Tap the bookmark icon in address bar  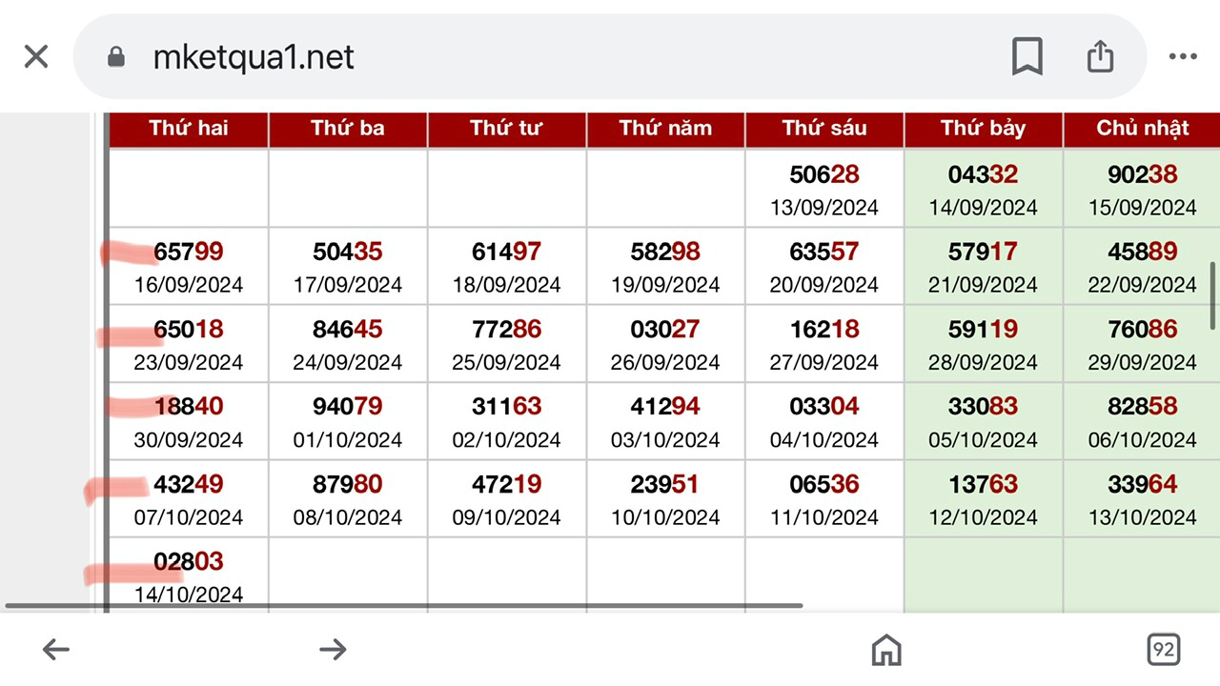click(1027, 57)
